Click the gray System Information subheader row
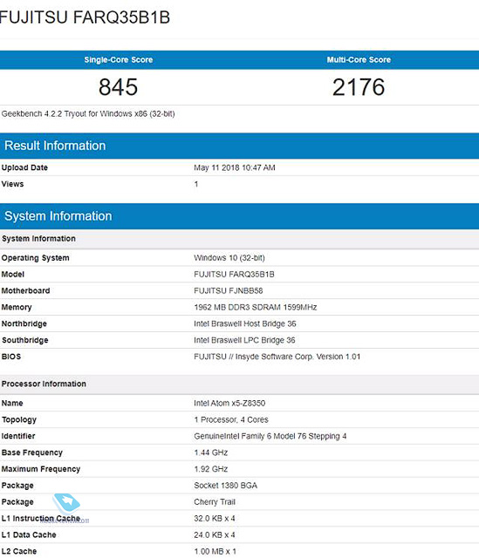 [x=239, y=239]
